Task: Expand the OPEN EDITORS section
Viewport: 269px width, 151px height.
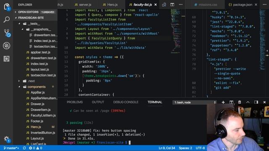Action: (16, 12)
